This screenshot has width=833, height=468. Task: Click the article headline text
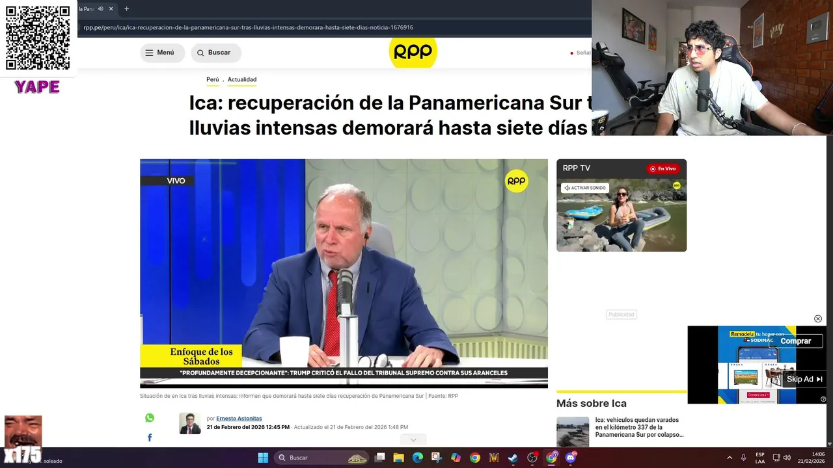(x=390, y=115)
